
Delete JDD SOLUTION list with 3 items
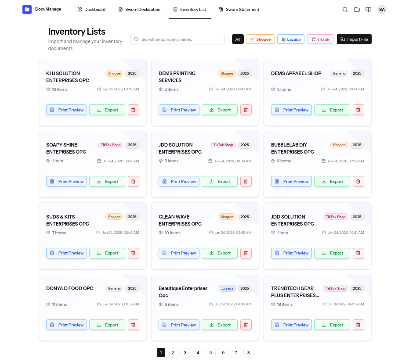pos(246,181)
